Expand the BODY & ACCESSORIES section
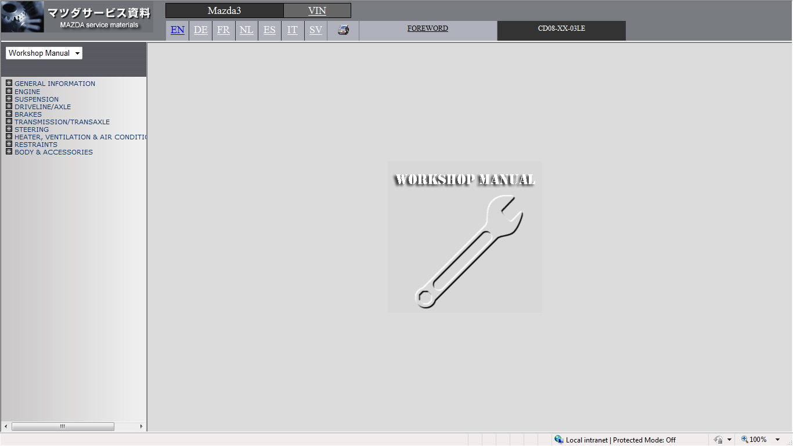 [9, 152]
